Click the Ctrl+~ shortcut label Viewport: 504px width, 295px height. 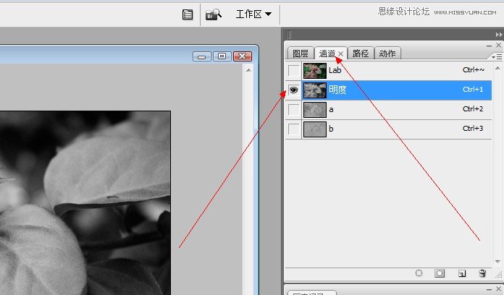(473, 69)
